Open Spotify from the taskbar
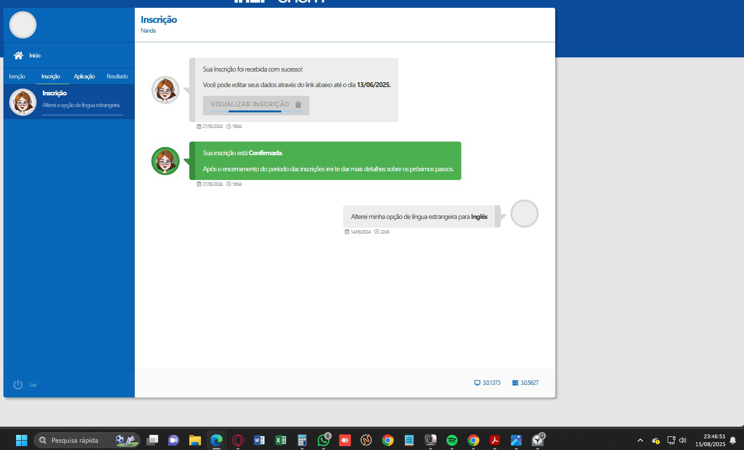 (x=452, y=440)
